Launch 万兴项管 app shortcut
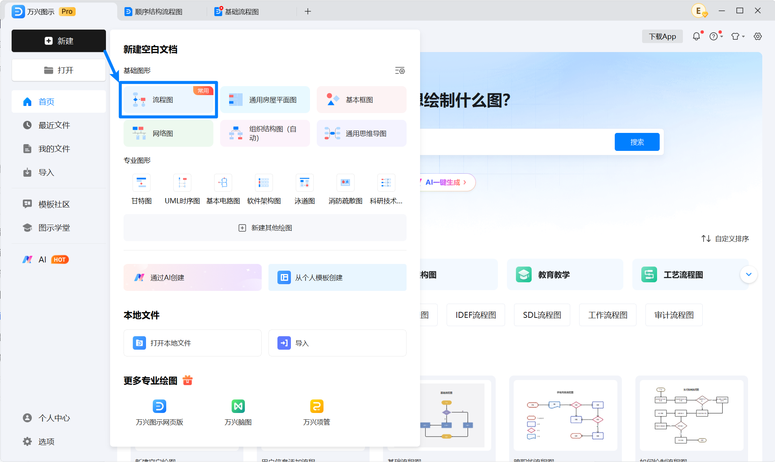 [317, 412]
